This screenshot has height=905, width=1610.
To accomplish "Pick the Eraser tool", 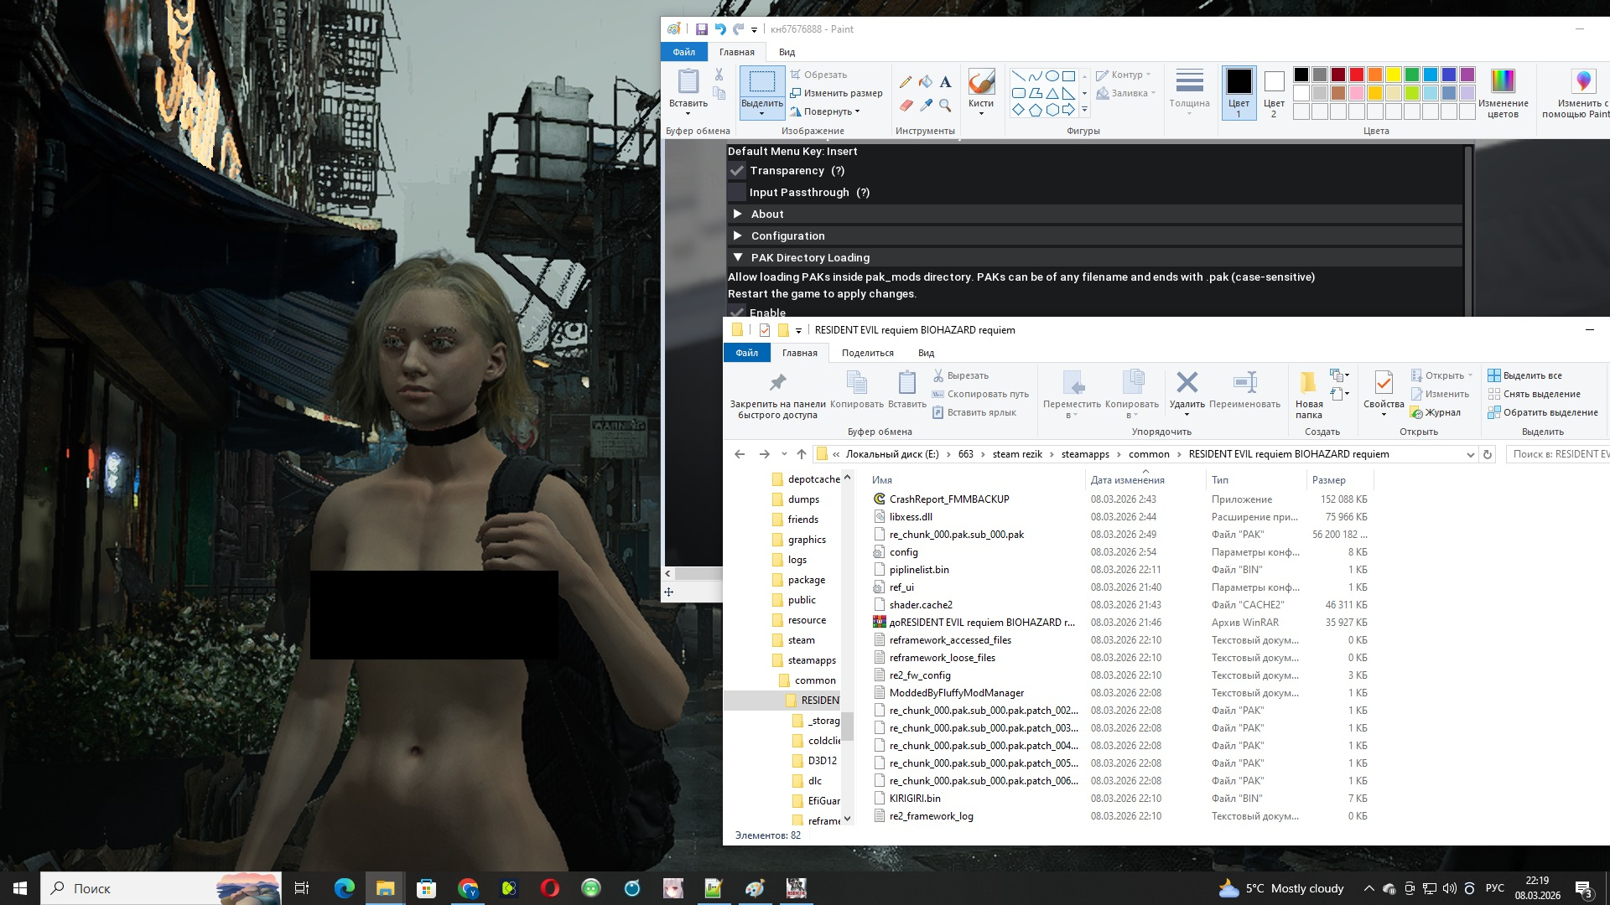I will (906, 106).
